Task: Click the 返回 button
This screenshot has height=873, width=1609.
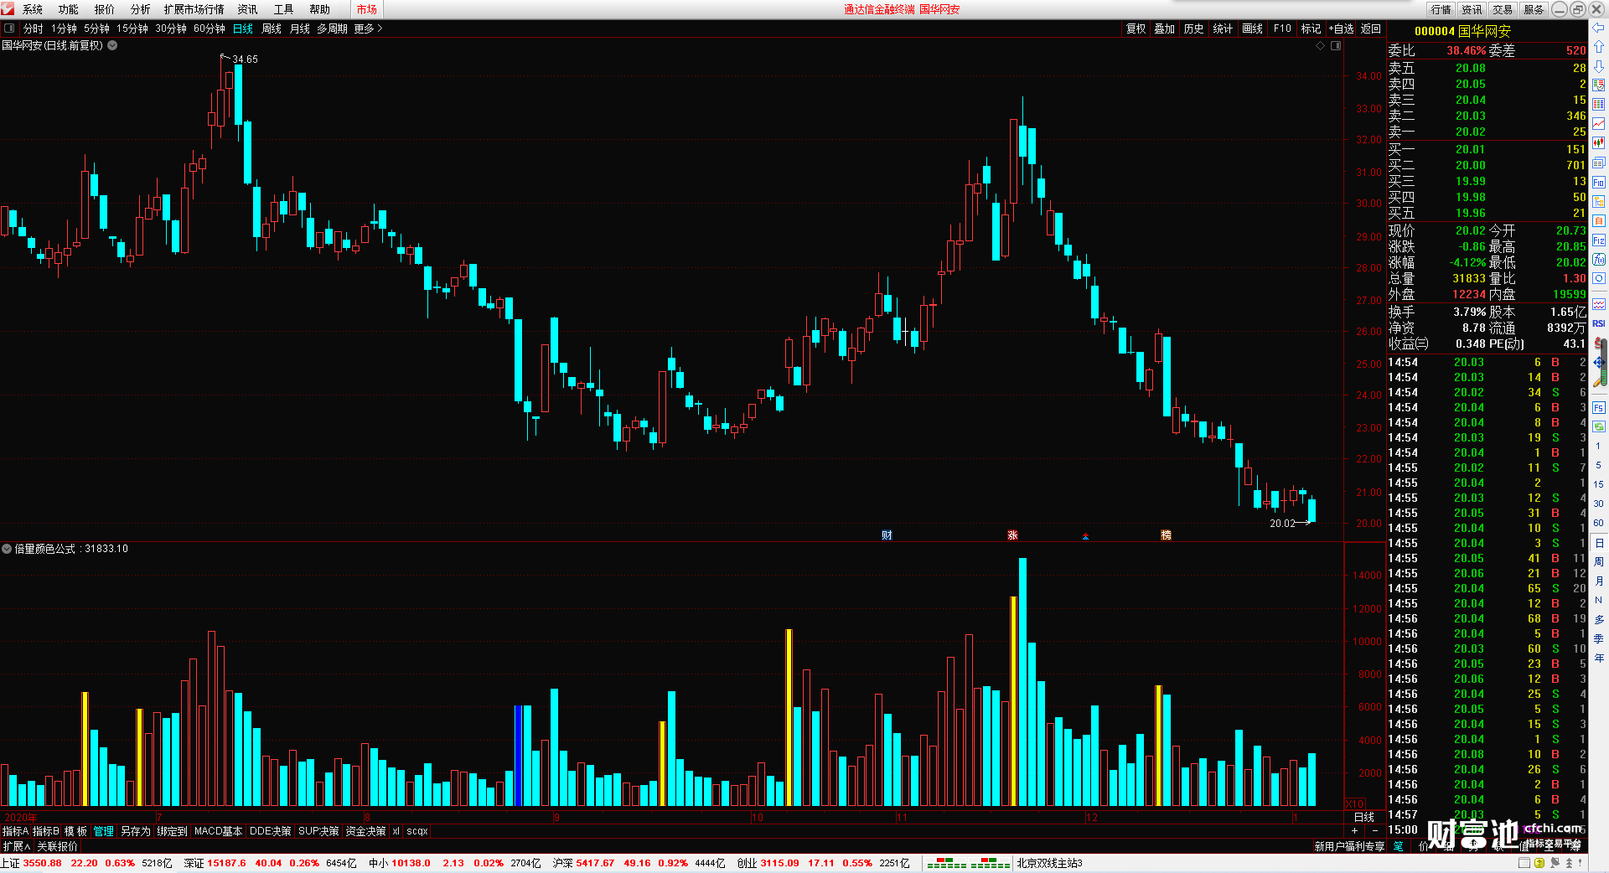Action: point(1371,28)
